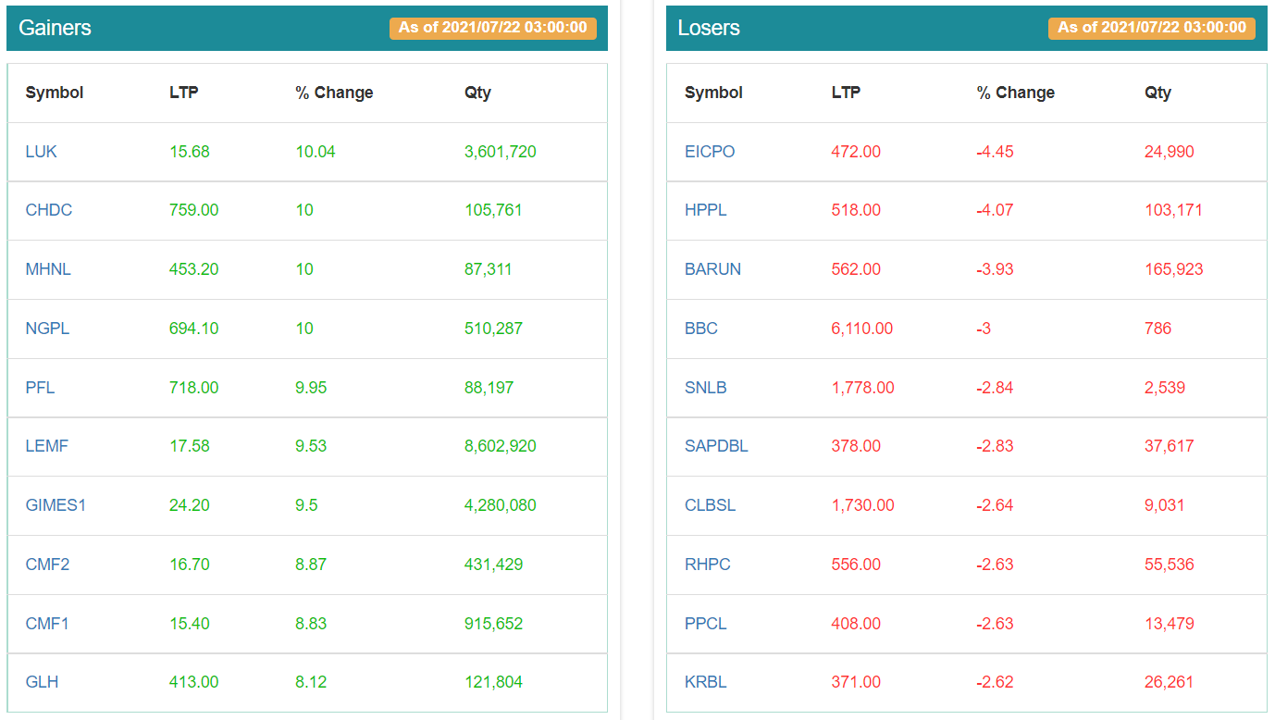1275x720 pixels.
Task: Click the GIMES1 stock symbol
Action: [x=56, y=505]
